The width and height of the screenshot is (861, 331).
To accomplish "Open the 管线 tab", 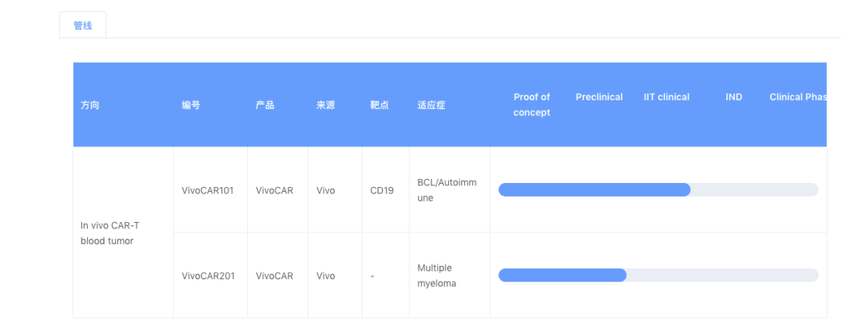I will [83, 25].
